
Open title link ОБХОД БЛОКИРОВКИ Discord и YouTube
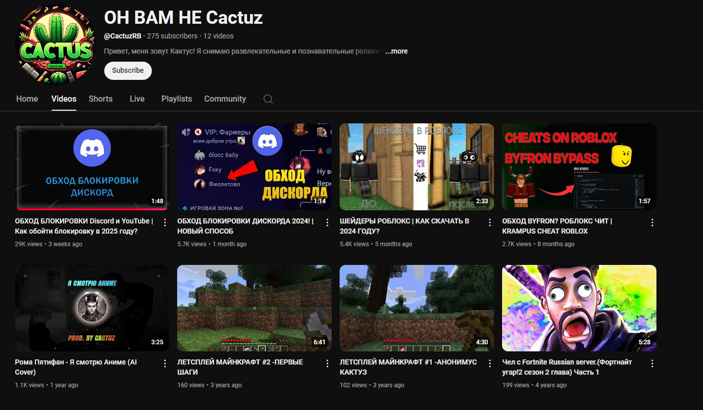click(x=84, y=226)
